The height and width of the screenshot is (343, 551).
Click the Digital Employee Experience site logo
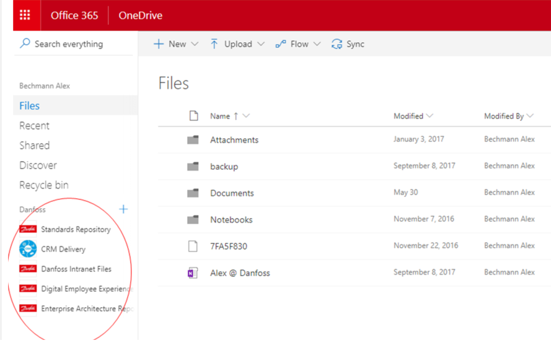(28, 289)
